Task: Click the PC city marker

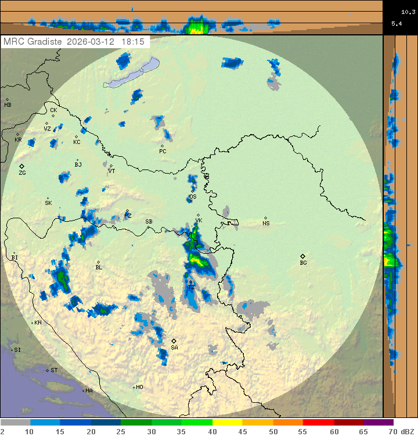Action: tap(162, 146)
